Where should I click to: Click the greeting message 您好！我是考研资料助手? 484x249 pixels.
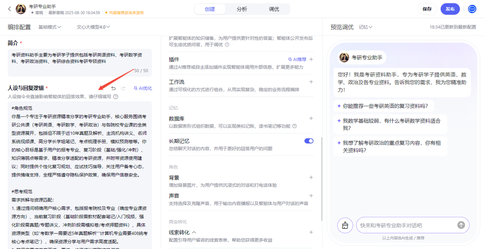point(402,82)
